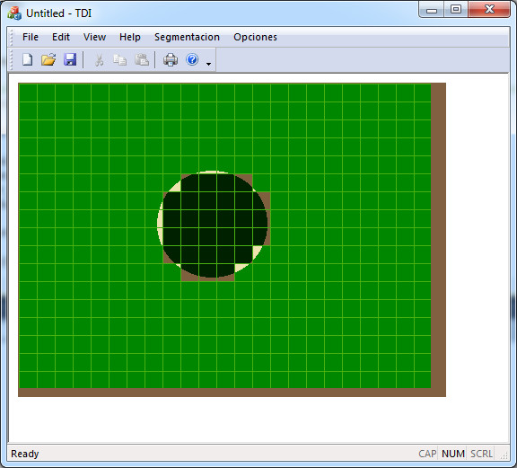Click the blue Help question-mark icon
The height and width of the screenshot is (468, 517).
192,60
